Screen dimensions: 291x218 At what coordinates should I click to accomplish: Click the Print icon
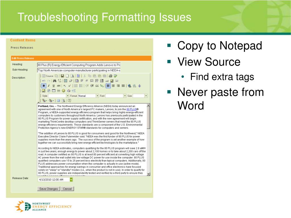point(110,76)
